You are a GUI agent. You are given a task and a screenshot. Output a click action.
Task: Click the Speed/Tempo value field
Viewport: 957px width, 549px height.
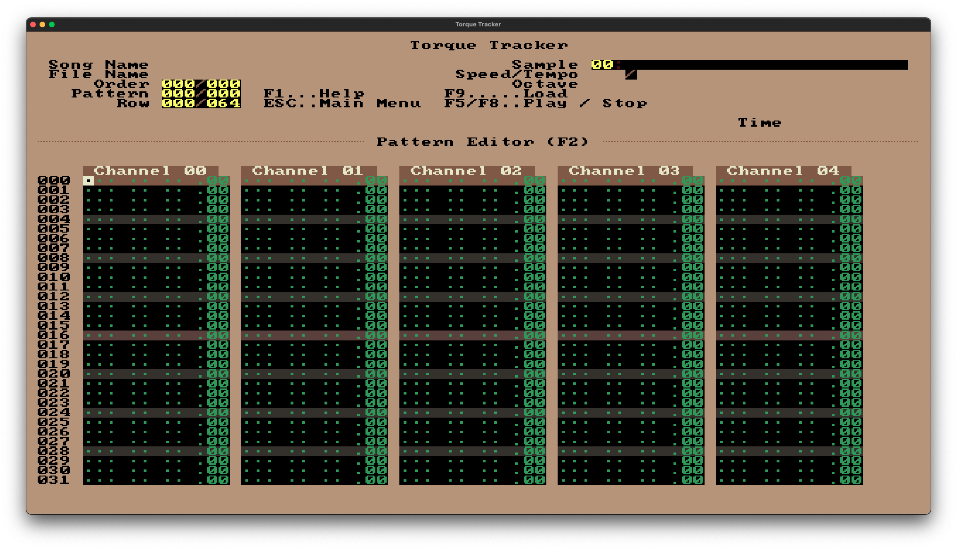tap(630, 74)
